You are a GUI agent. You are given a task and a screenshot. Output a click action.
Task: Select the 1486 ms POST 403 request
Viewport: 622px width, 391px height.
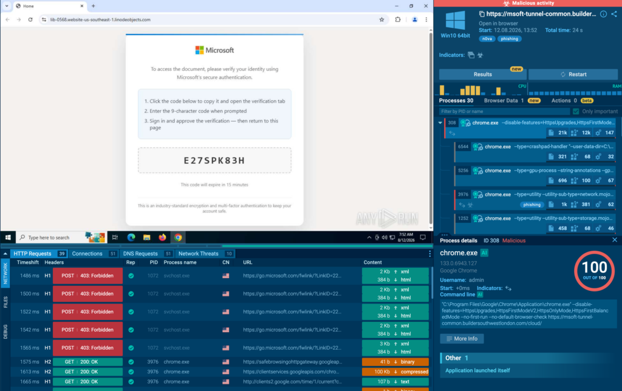[220, 276]
